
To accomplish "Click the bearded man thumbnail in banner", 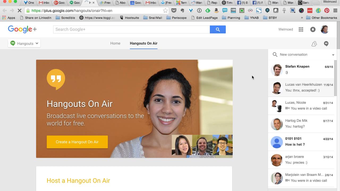I will 202,145.
